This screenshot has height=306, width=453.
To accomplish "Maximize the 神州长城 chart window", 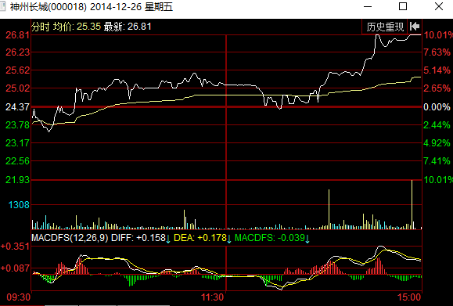I will 403,6.
